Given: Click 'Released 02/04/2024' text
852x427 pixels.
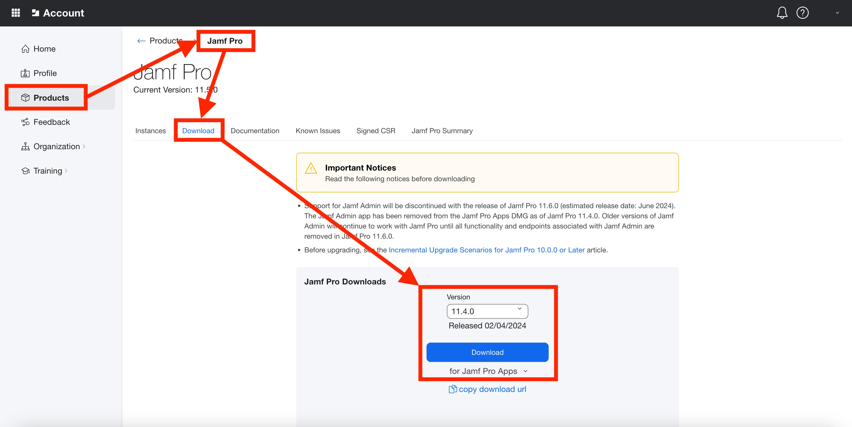Looking at the screenshot, I should [487, 326].
